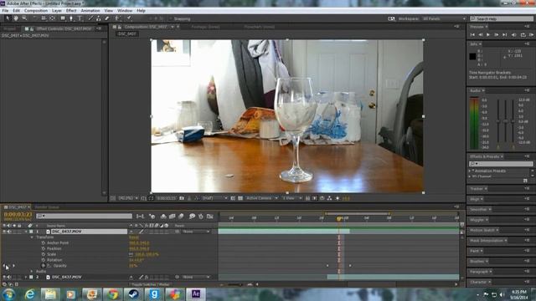536x301 pixels.
Task: Select the Zoom magnifier tool
Action: (24, 18)
